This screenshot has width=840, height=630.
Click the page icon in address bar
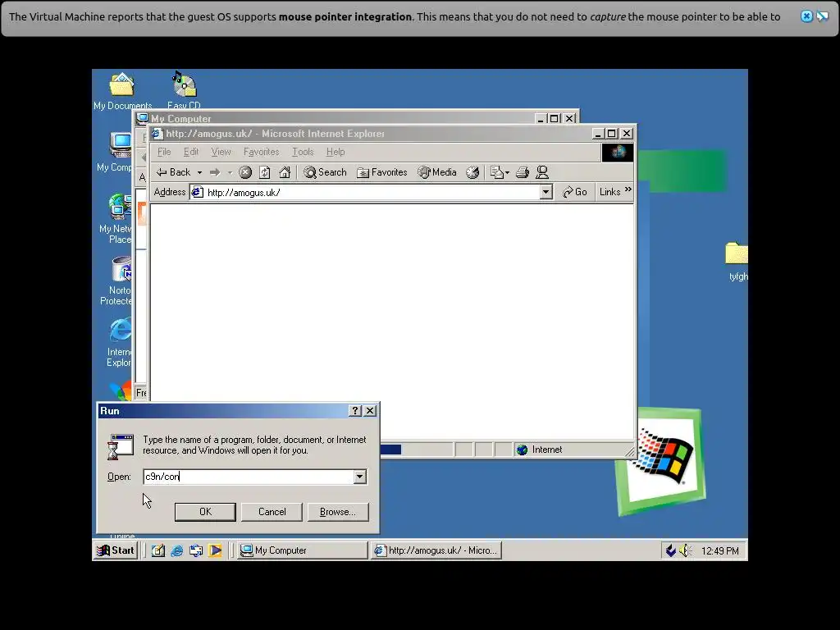(x=197, y=192)
